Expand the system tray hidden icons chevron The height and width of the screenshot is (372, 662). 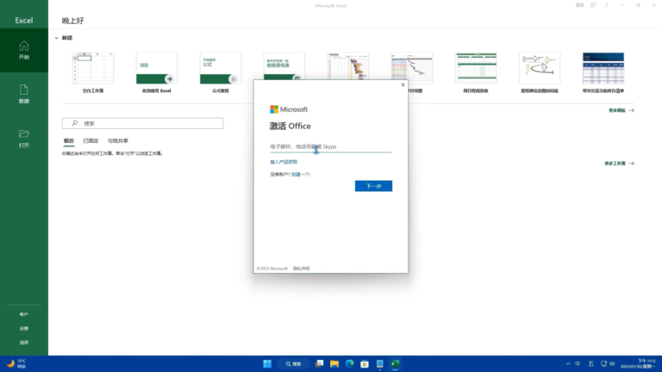click(568, 364)
